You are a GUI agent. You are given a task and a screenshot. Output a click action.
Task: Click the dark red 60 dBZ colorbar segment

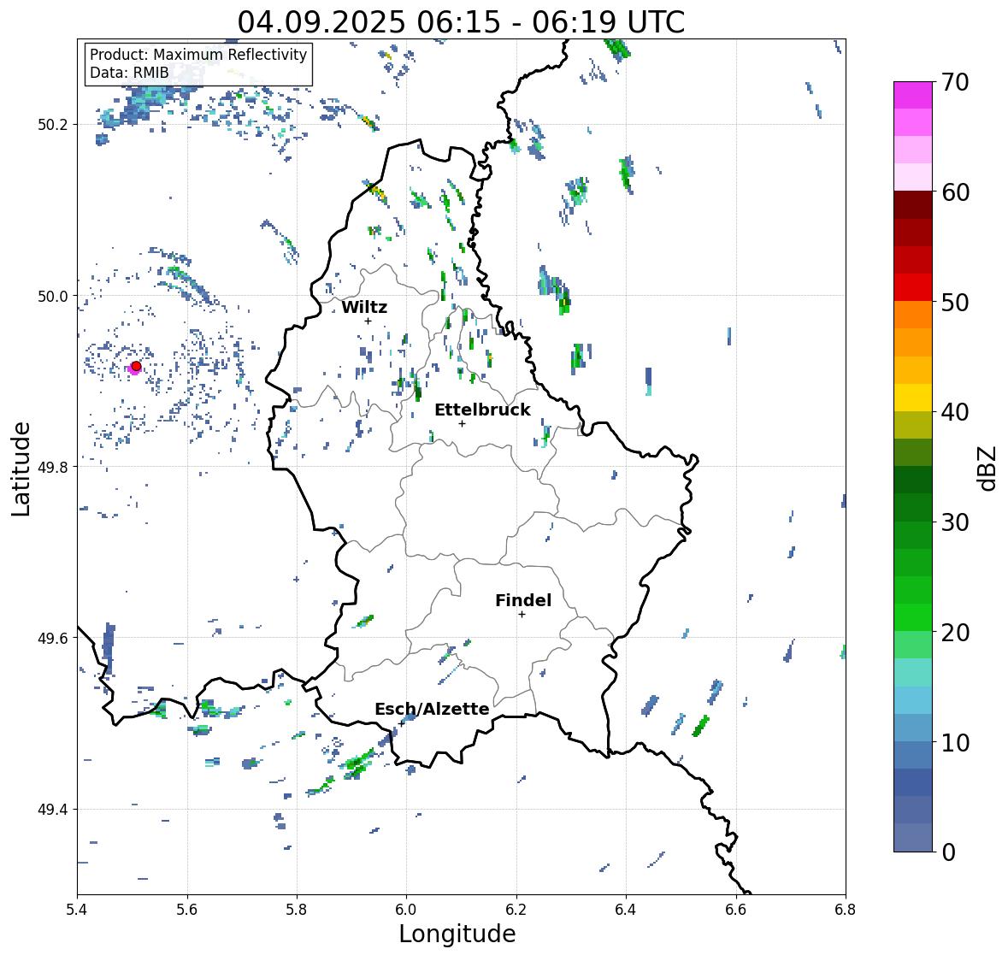pyautogui.click(x=913, y=205)
